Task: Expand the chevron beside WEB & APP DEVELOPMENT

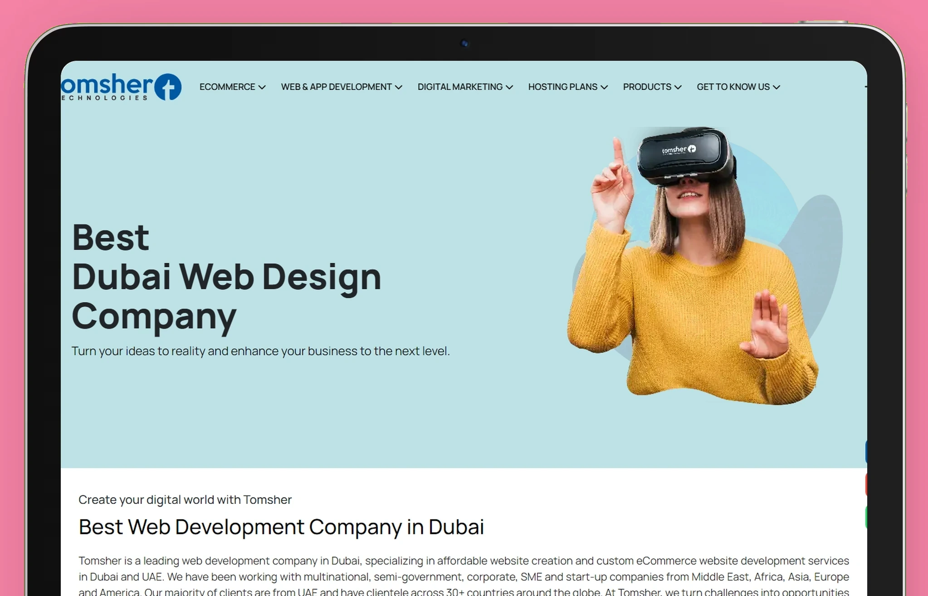Action: coord(399,87)
